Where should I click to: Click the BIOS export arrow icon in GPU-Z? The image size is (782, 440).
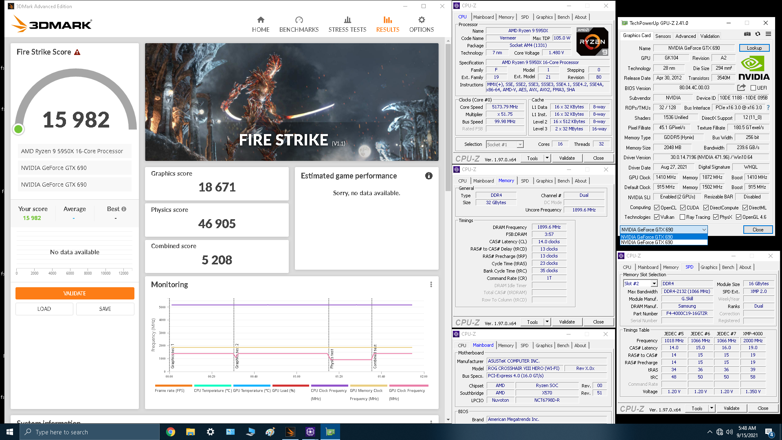click(x=741, y=88)
